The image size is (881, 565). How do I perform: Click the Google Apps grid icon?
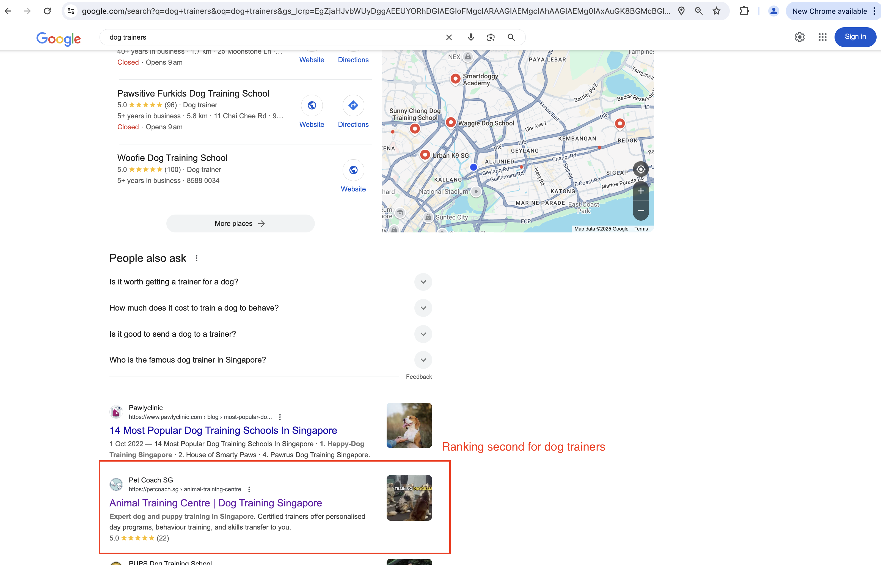click(x=822, y=37)
